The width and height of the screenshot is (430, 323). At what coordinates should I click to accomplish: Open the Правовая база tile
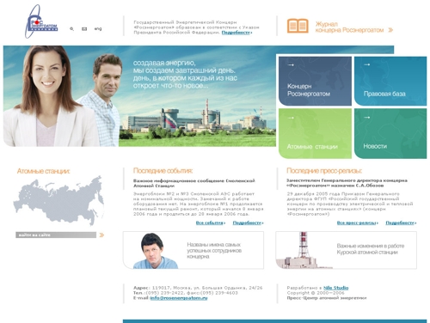coord(390,81)
